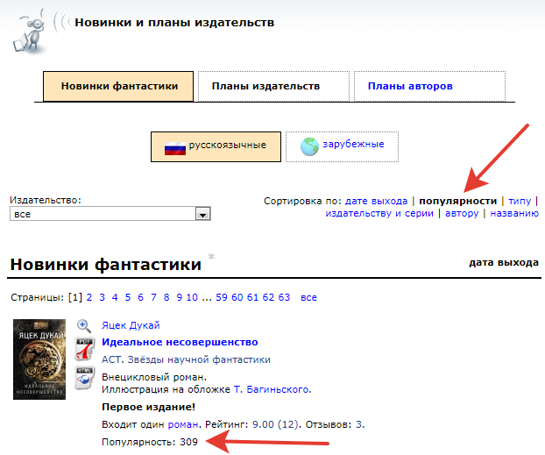Go to page 63
Image resolution: width=545 pixels, height=455 pixels.
284,297
